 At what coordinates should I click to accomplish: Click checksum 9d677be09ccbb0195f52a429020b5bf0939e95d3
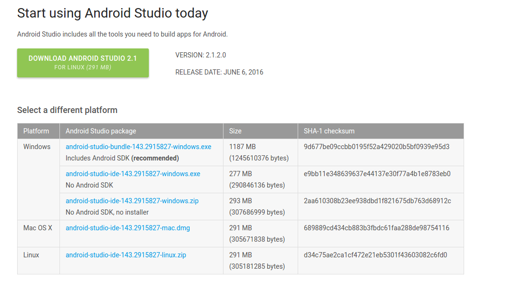(x=377, y=147)
